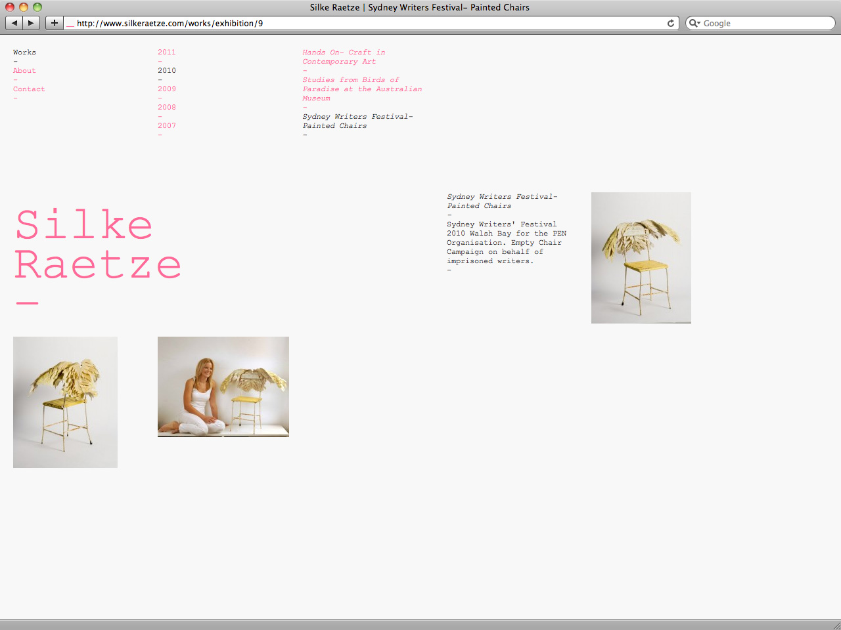Open the Works navigation item
This screenshot has width=841, height=630.
(x=24, y=52)
